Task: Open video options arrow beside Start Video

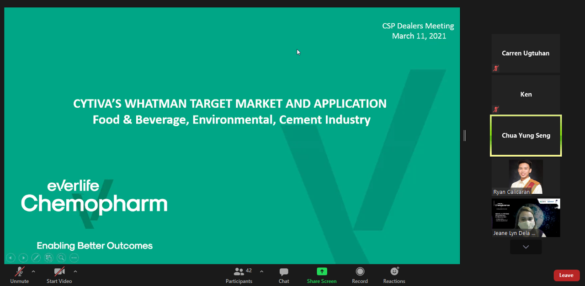Action: click(75, 271)
